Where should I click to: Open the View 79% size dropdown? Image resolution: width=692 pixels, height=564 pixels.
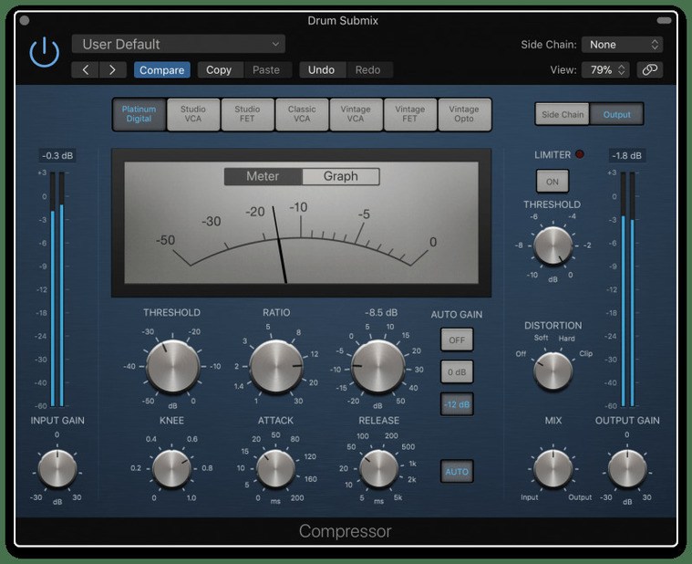(605, 69)
